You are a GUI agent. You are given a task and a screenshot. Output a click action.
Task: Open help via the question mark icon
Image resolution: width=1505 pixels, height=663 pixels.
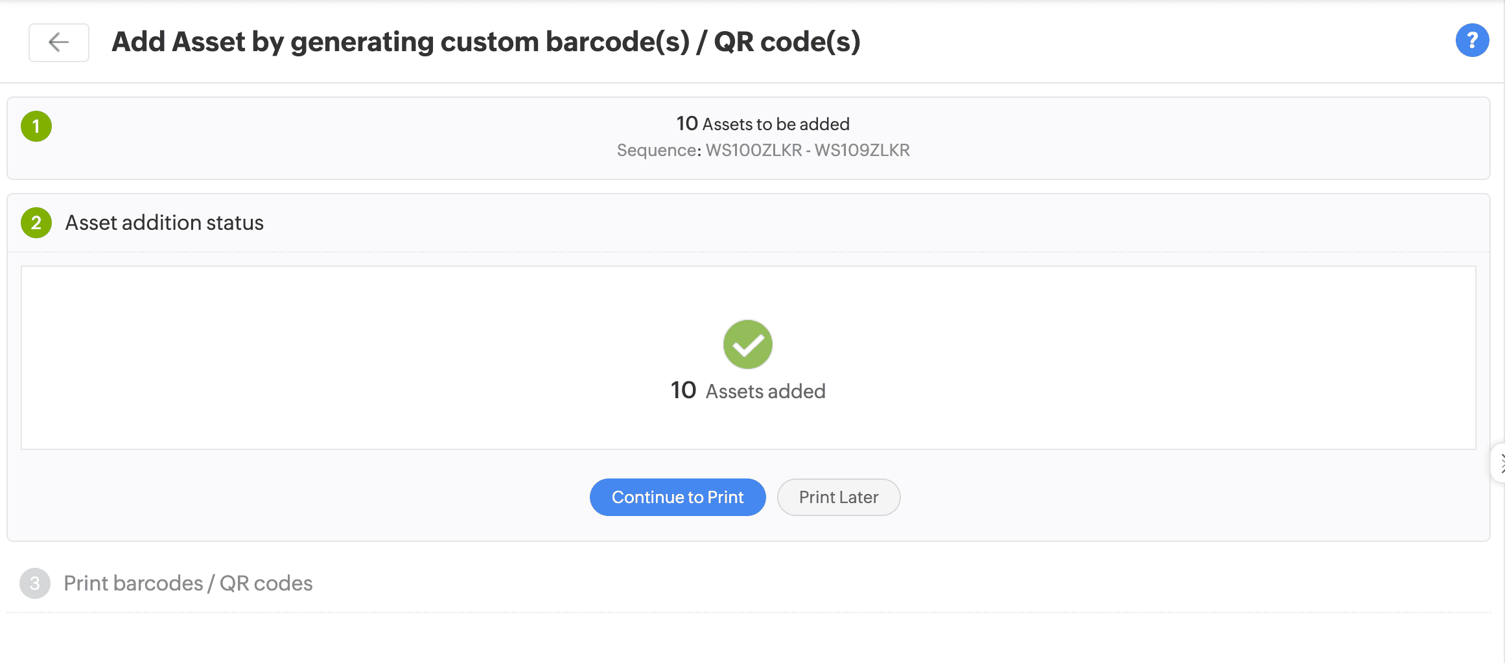[1471, 41]
